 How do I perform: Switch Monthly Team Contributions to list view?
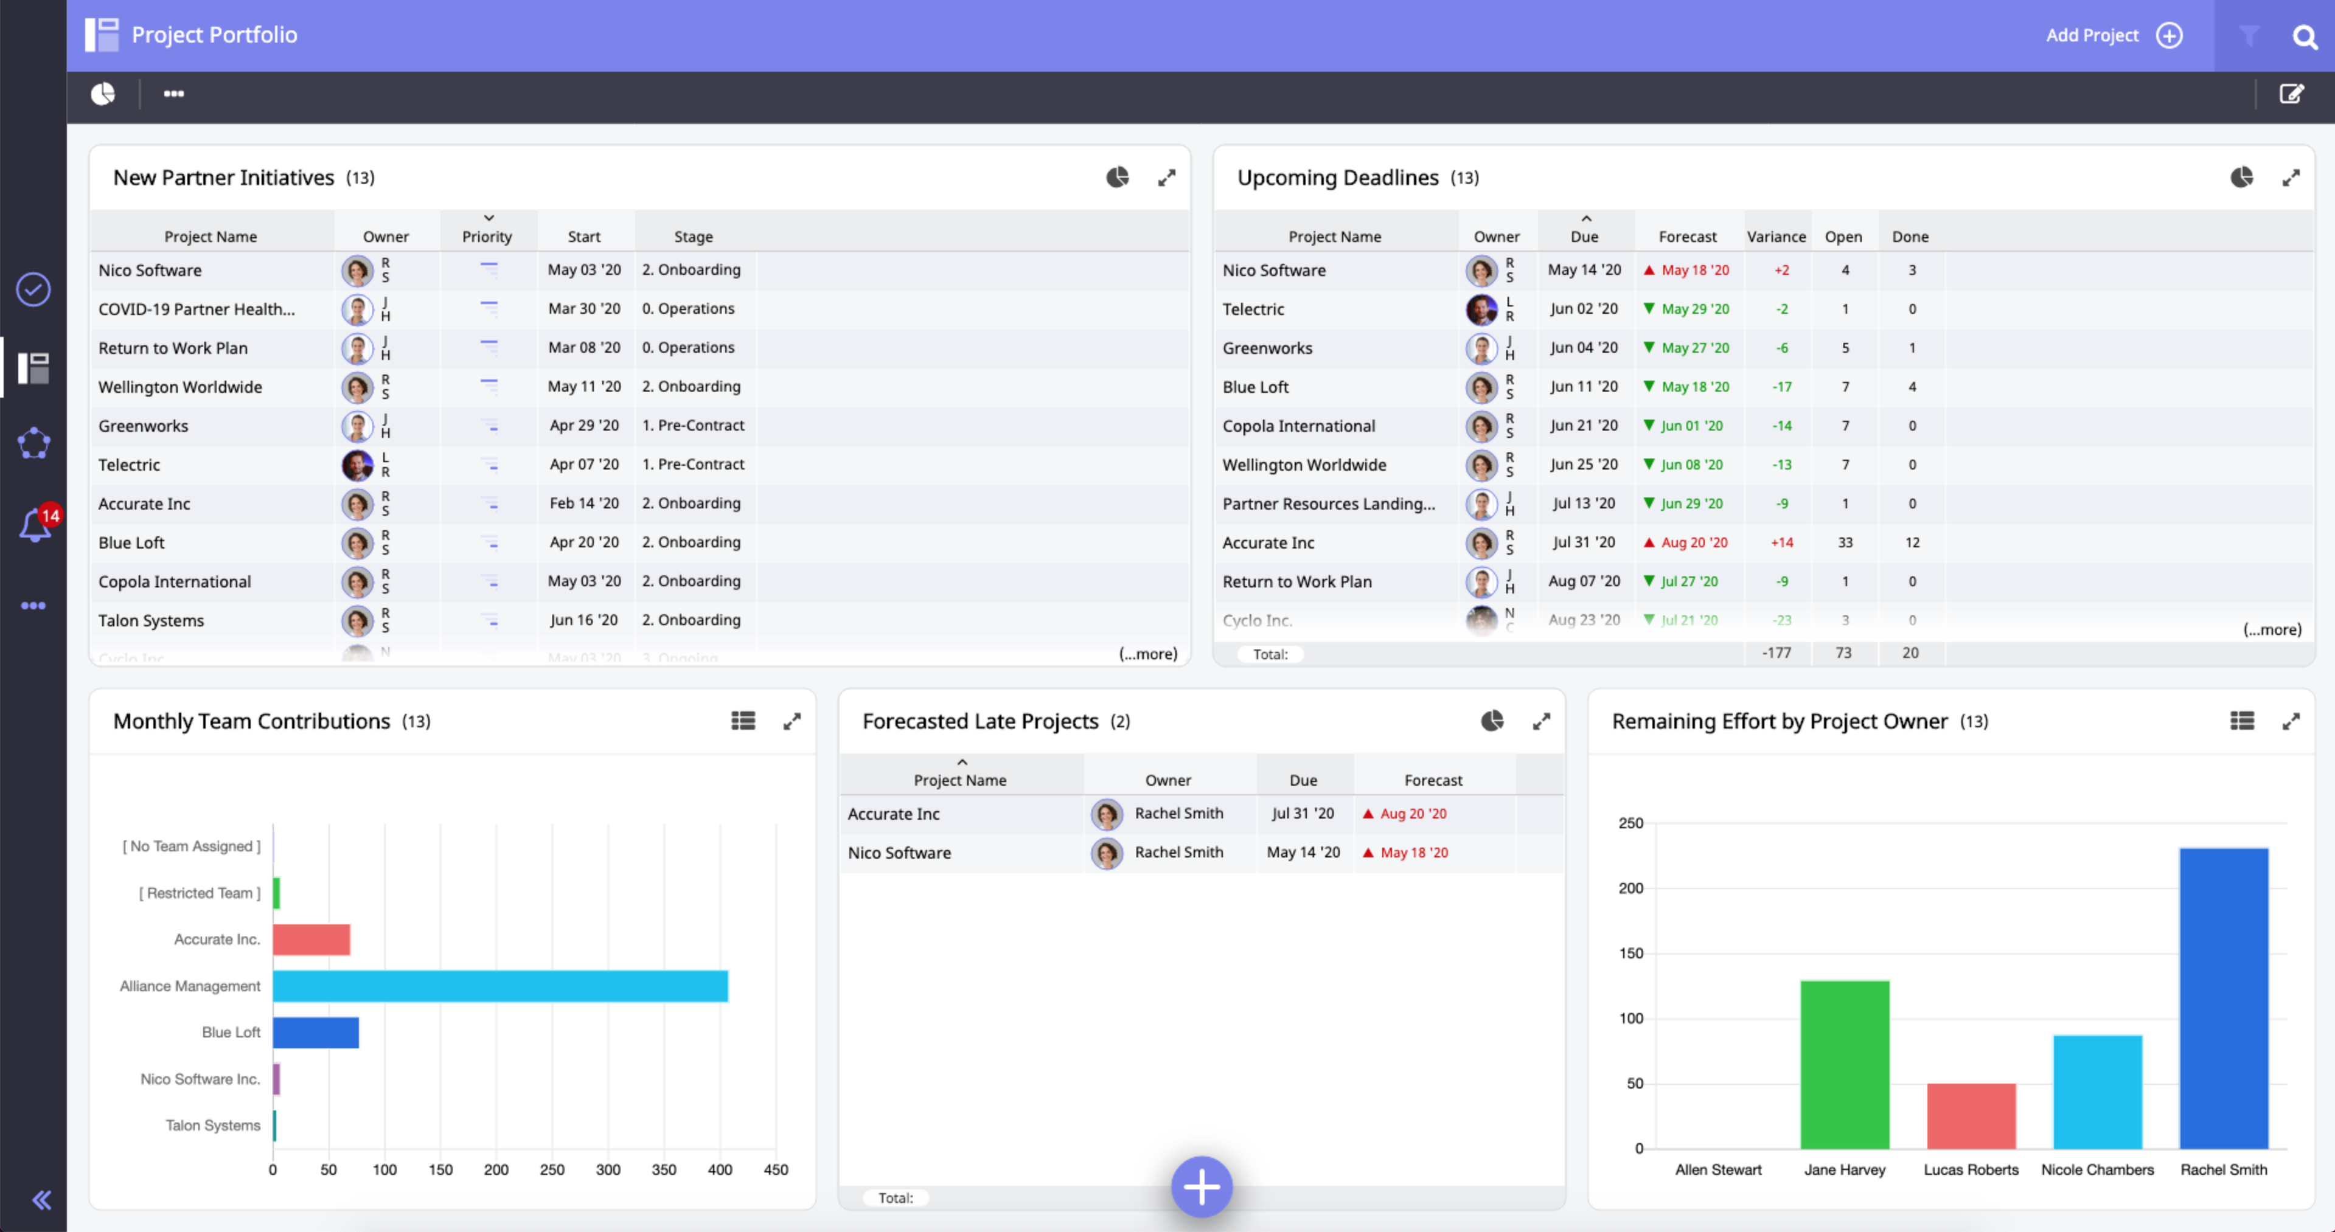coord(742,720)
